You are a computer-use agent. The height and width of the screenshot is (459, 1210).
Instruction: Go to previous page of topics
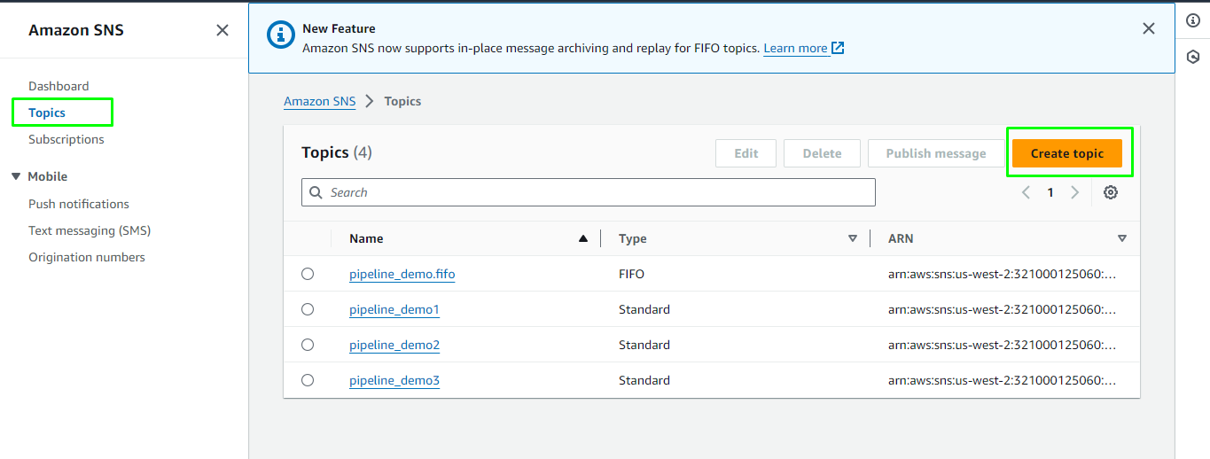pyautogui.click(x=1026, y=192)
